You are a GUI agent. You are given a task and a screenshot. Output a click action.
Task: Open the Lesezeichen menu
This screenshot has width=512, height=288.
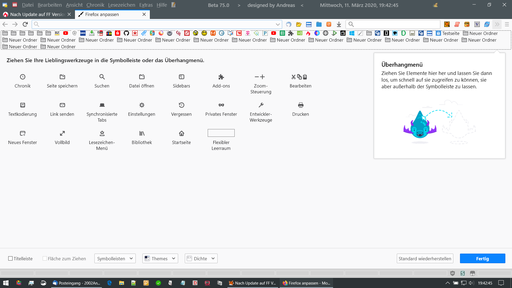point(121,5)
